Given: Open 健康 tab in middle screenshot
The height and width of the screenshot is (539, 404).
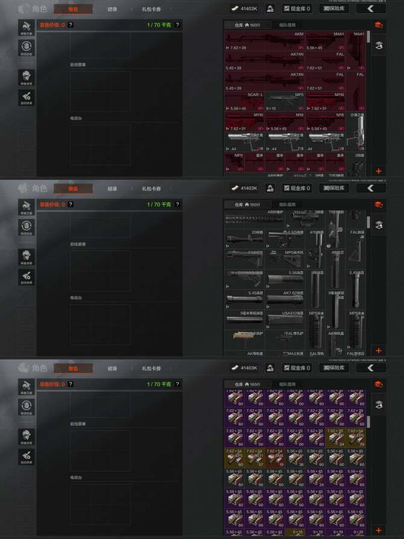Looking at the screenshot, I should [x=112, y=189].
